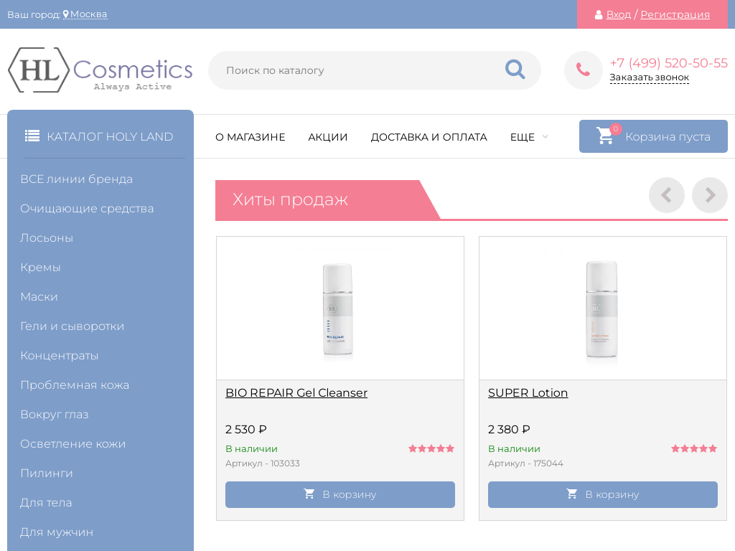Click star rating of BIO REPAIR Gel Cleanser
Viewport: 735px width, 551px height.
(x=431, y=448)
